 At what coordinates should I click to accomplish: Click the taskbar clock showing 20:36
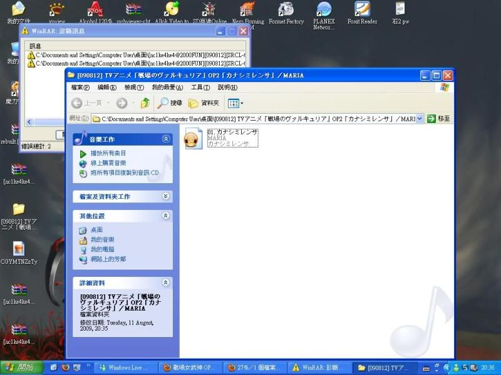coord(488,367)
